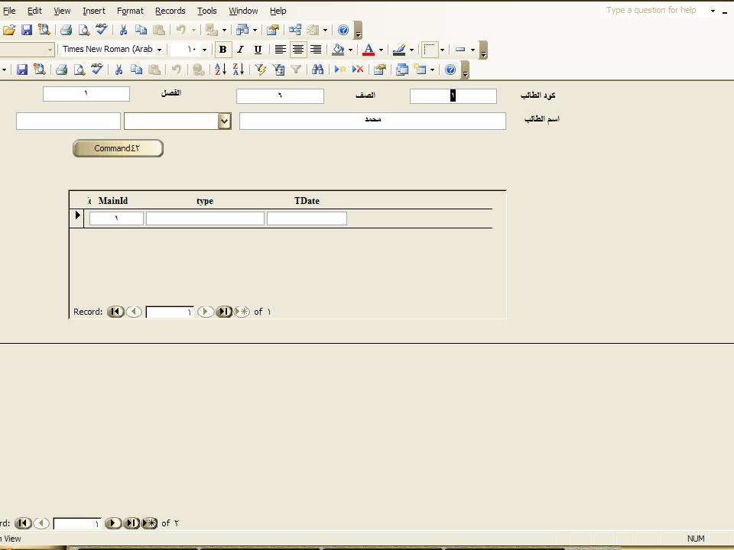Add a New Record from toolbar
This screenshot has height=550, width=734.
tap(340, 70)
